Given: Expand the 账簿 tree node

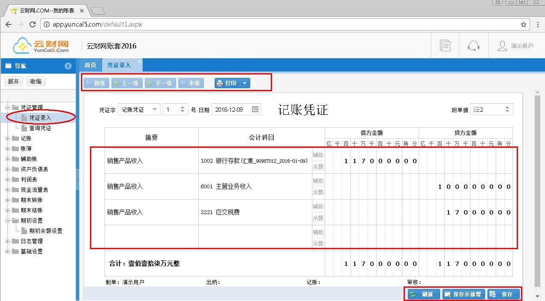Looking at the screenshot, I should click(x=8, y=149).
